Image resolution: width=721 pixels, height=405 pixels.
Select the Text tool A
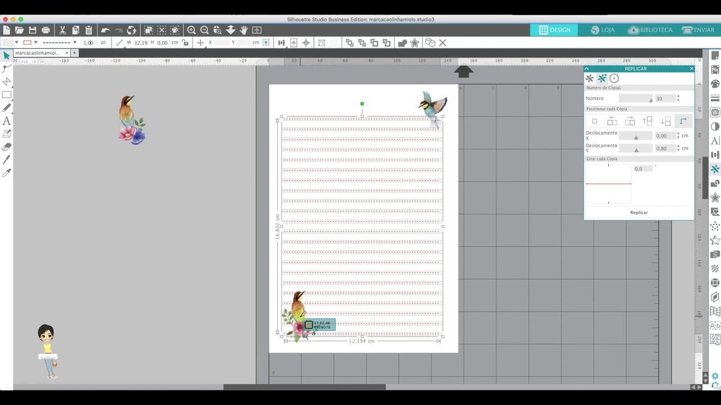point(6,121)
